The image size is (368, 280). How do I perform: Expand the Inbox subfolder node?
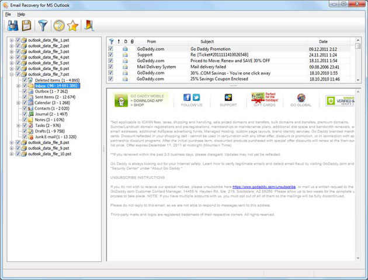point(18,86)
